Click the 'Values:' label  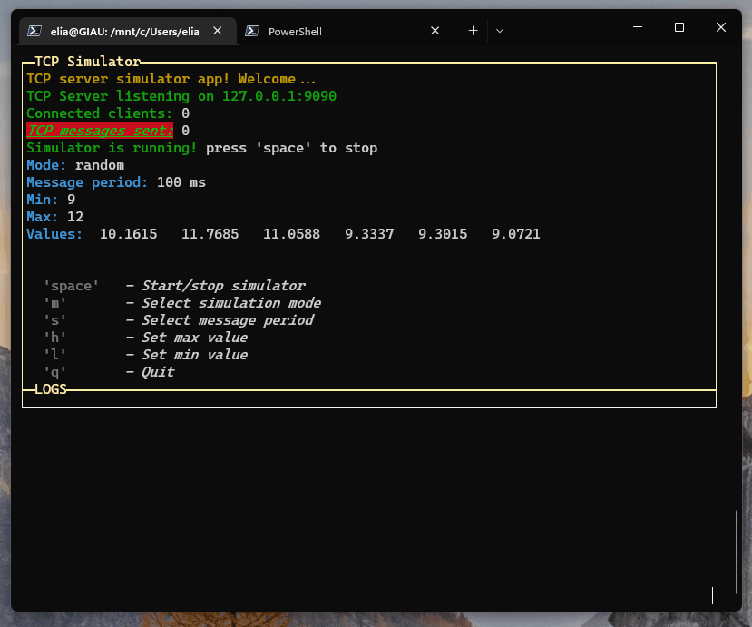pyautogui.click(x=54, y=234)
